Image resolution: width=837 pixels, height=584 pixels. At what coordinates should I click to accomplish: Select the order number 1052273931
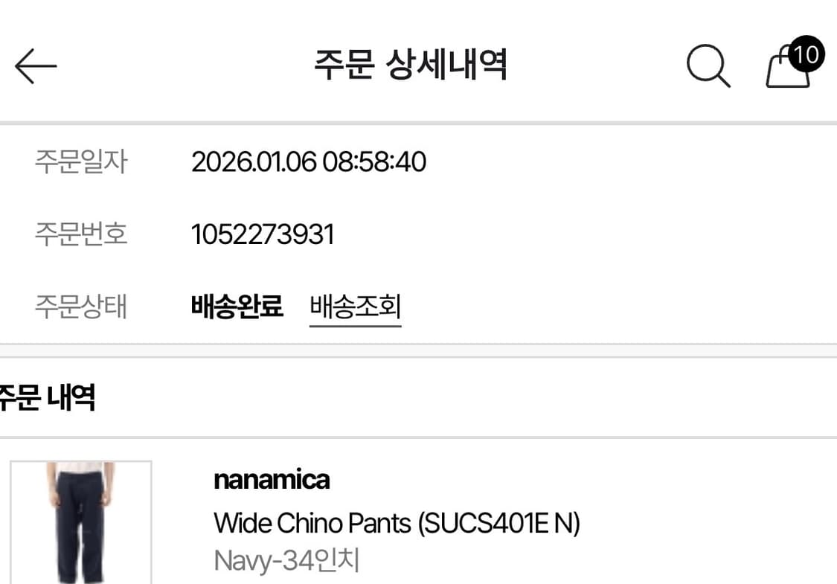(x=263, y=234)
